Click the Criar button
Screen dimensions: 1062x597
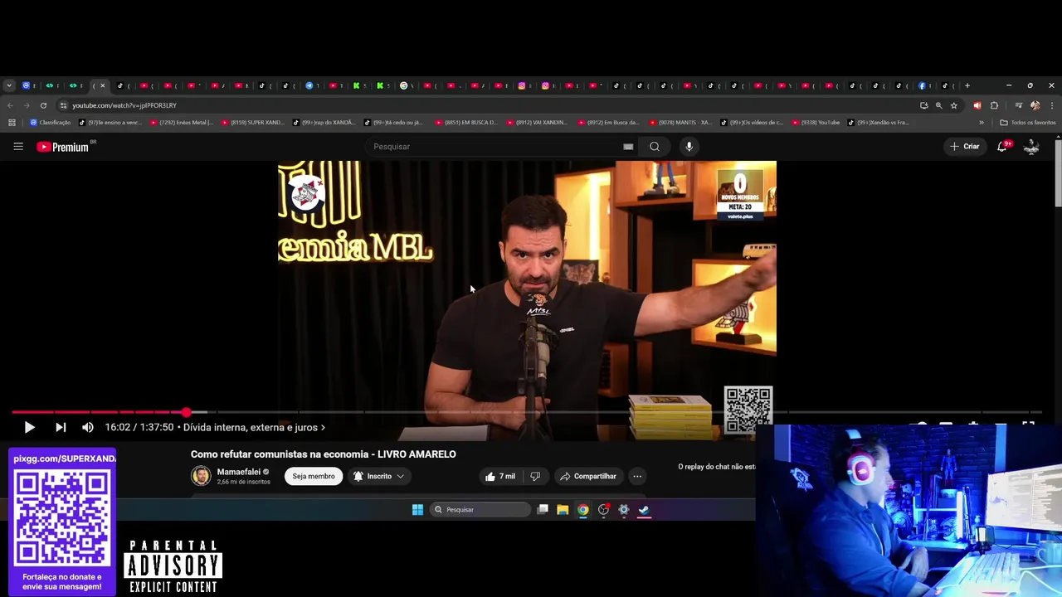point(965,146)
